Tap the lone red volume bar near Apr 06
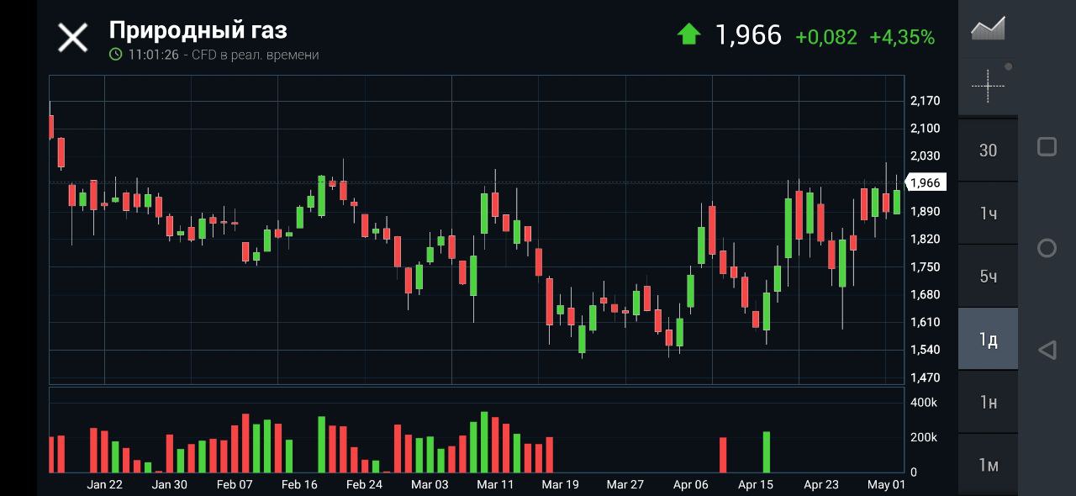 (723, 455)
